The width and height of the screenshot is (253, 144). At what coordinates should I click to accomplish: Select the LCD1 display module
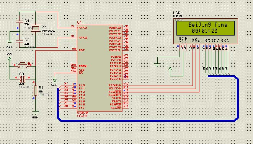click(206, 31)
